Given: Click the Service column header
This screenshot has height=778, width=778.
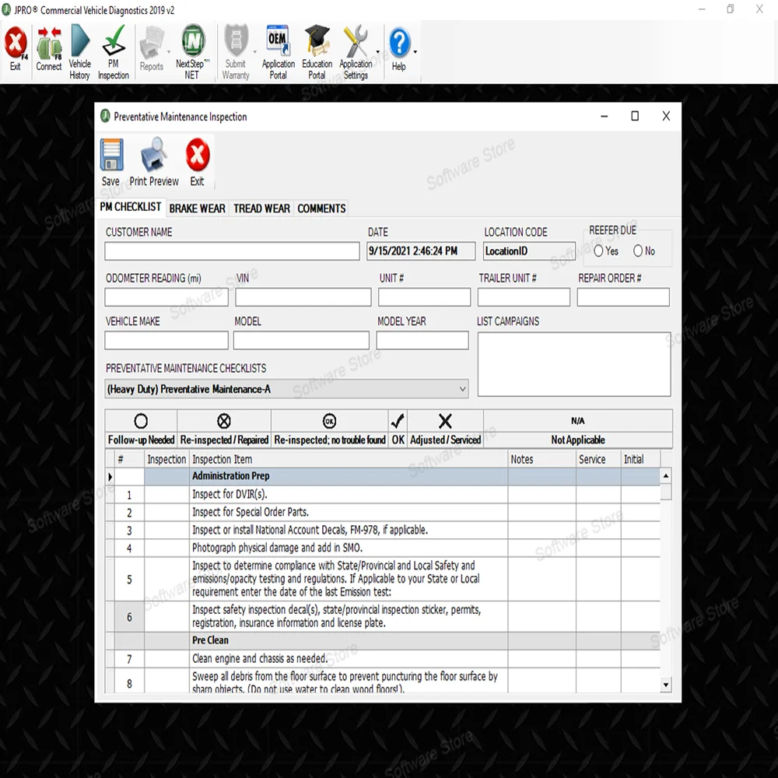Looking at the screenshot, I should [598, 460].
